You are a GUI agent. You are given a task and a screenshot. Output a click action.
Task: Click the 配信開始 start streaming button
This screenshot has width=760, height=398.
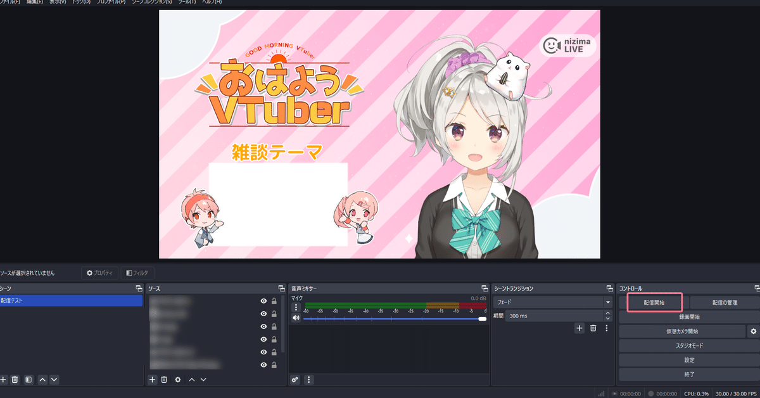(x=654, y=302)
